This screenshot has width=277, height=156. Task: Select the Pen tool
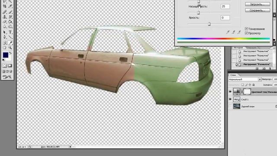click(5, 37)
